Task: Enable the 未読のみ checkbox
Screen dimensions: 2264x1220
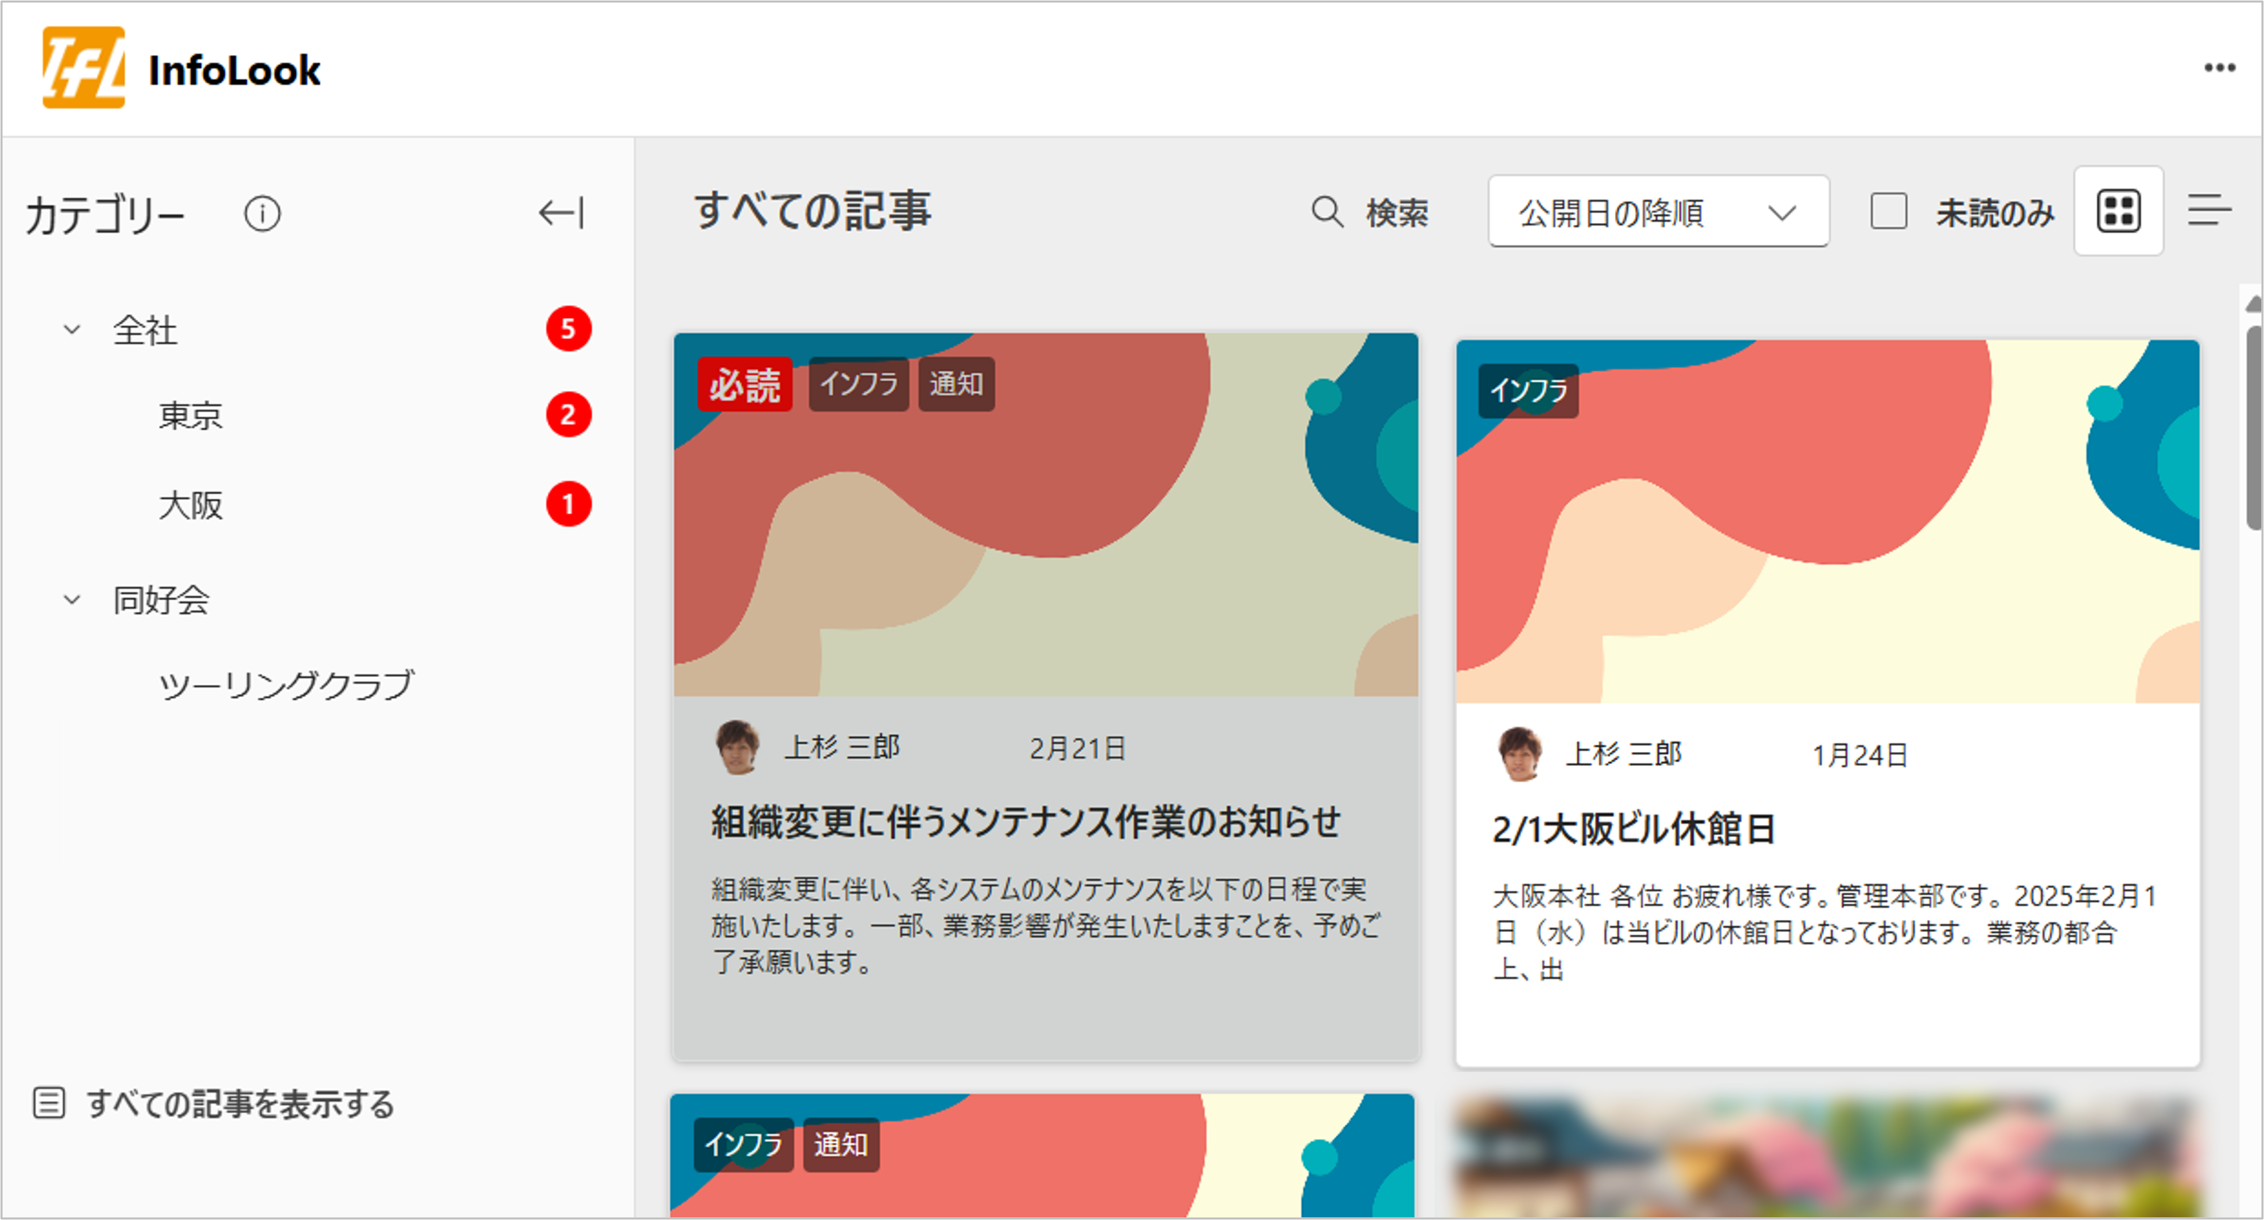Action: pos(1888,212)
